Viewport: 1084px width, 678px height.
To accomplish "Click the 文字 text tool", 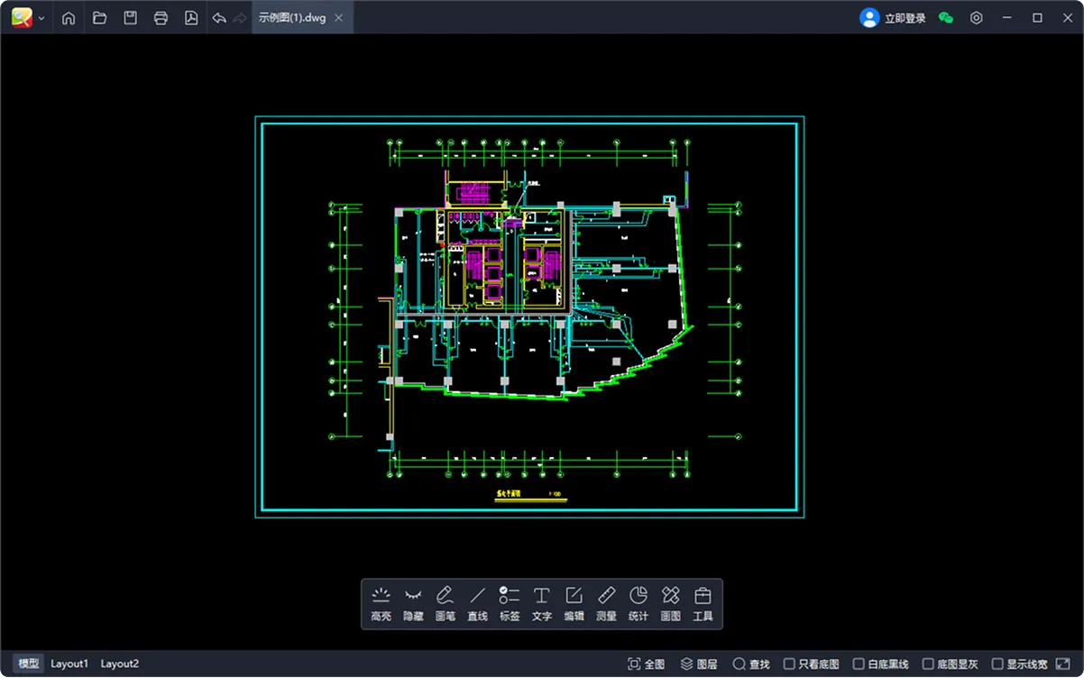I will [541, 604].
